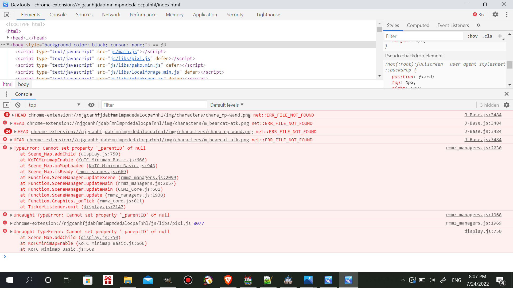Open the Lighthouse tab
The width and height of the screenshot is (513, 288).
(268, 15)
